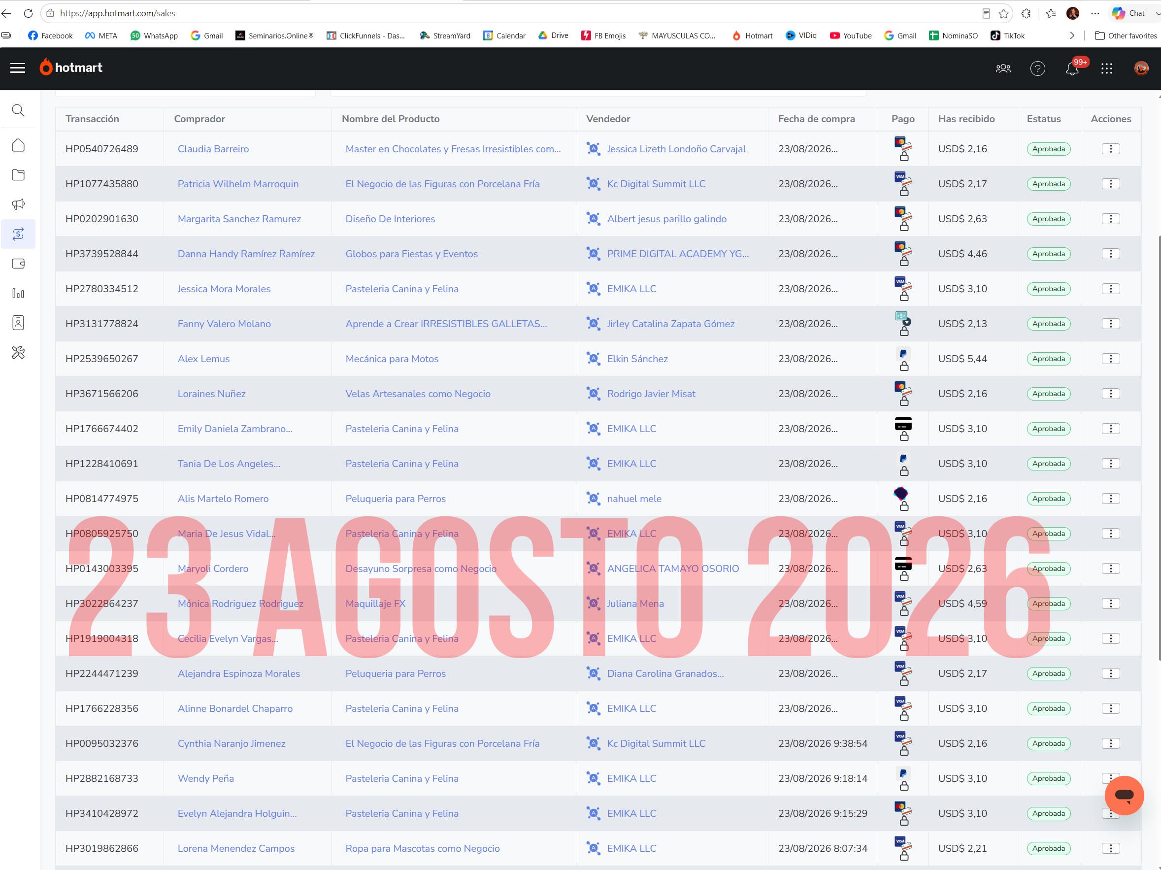Open the apps grid icon in header
The height and width of the screenshot is (870, 1161).
pos(1106,68)
